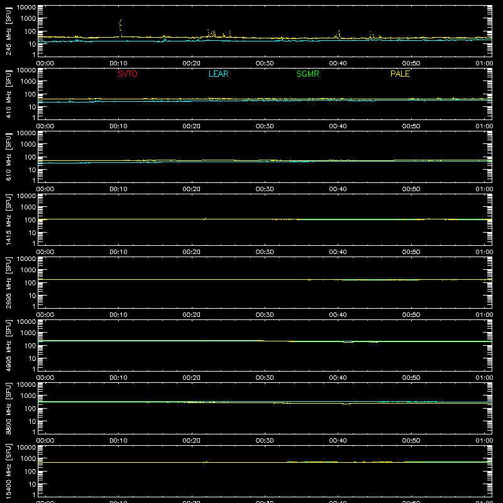This screenshot has height=503, width=503.
Task: Click the 00:40 time label under the 610 MHz panel
Action: (x=338, y=189)
